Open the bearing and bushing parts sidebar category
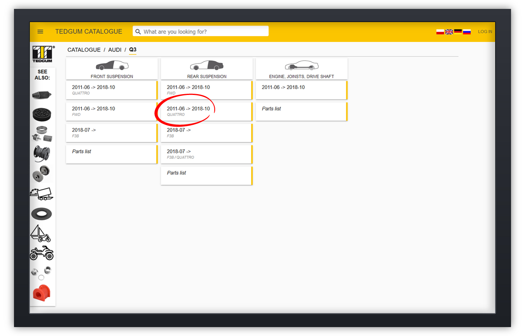Viewport: 525px width, 336px height. pos(42,134)
